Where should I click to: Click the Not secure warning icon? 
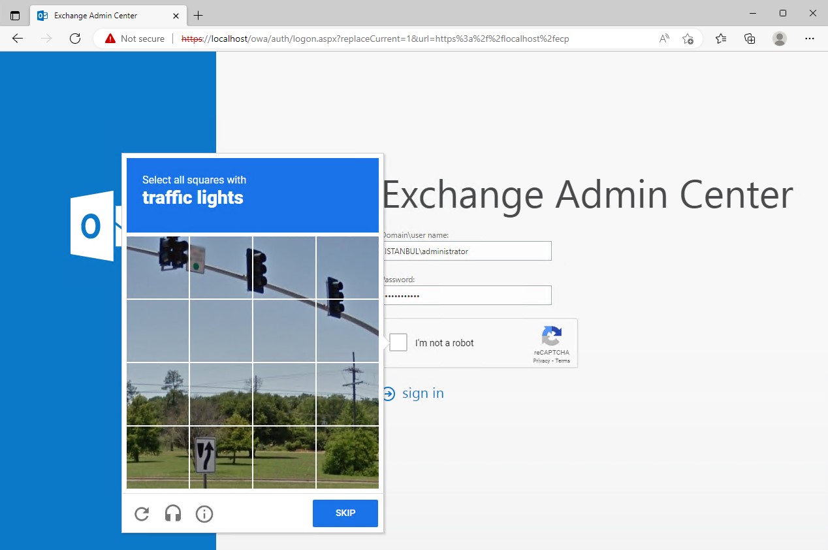coord(110,39)
